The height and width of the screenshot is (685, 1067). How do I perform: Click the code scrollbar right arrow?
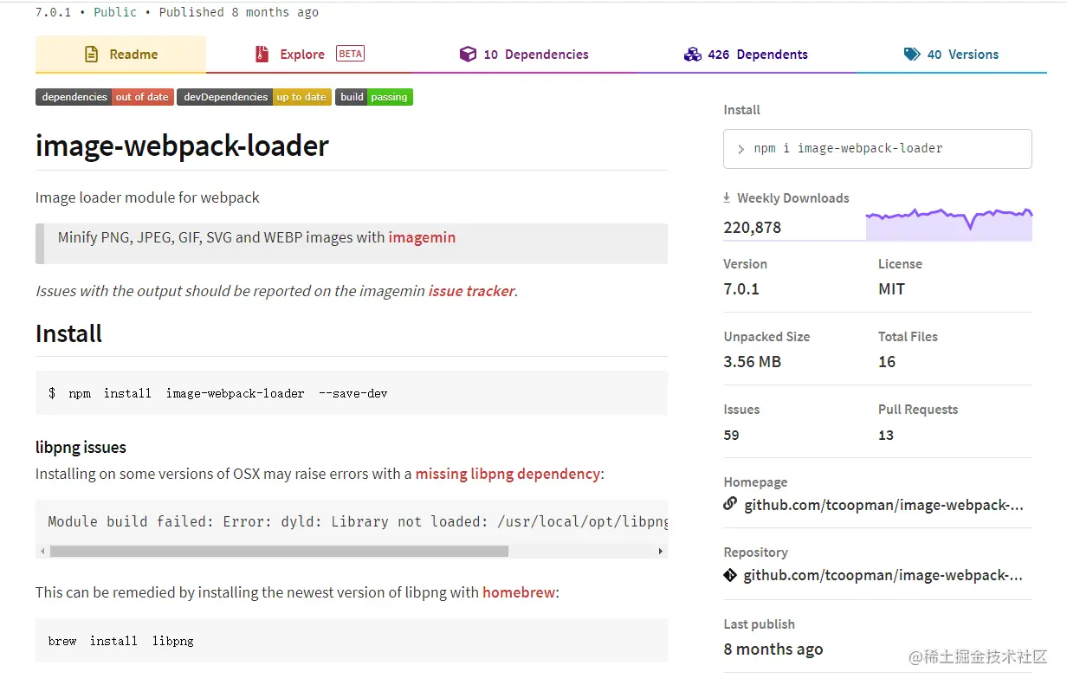(x=661, y=551)
